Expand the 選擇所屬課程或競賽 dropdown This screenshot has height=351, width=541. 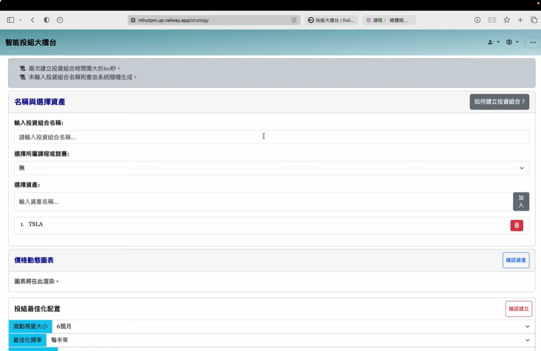[272, 168]
